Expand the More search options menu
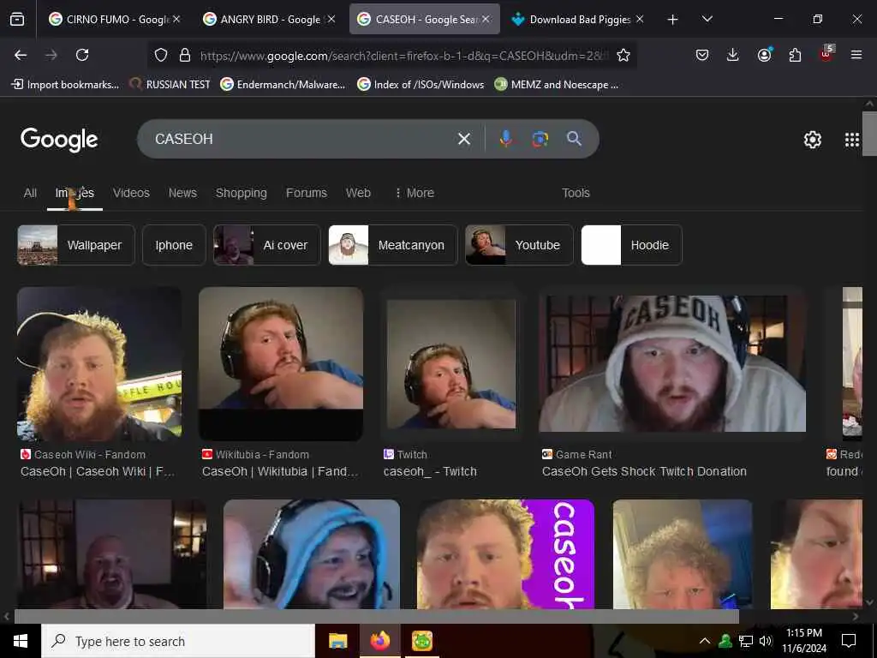 415,193
